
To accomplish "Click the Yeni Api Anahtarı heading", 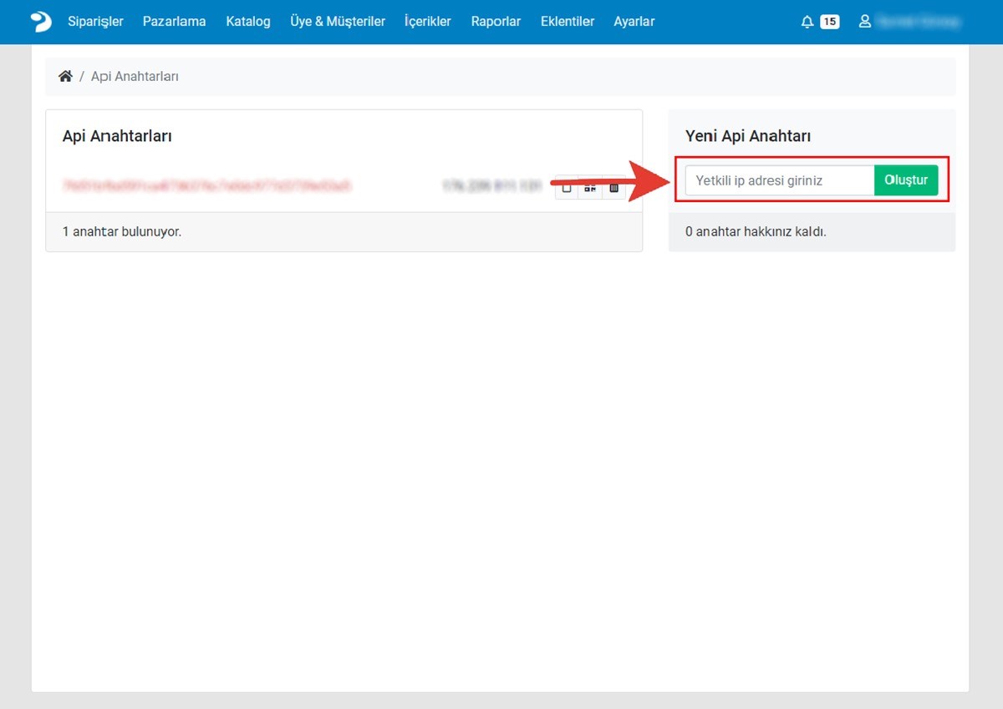I will pos(748,135).
